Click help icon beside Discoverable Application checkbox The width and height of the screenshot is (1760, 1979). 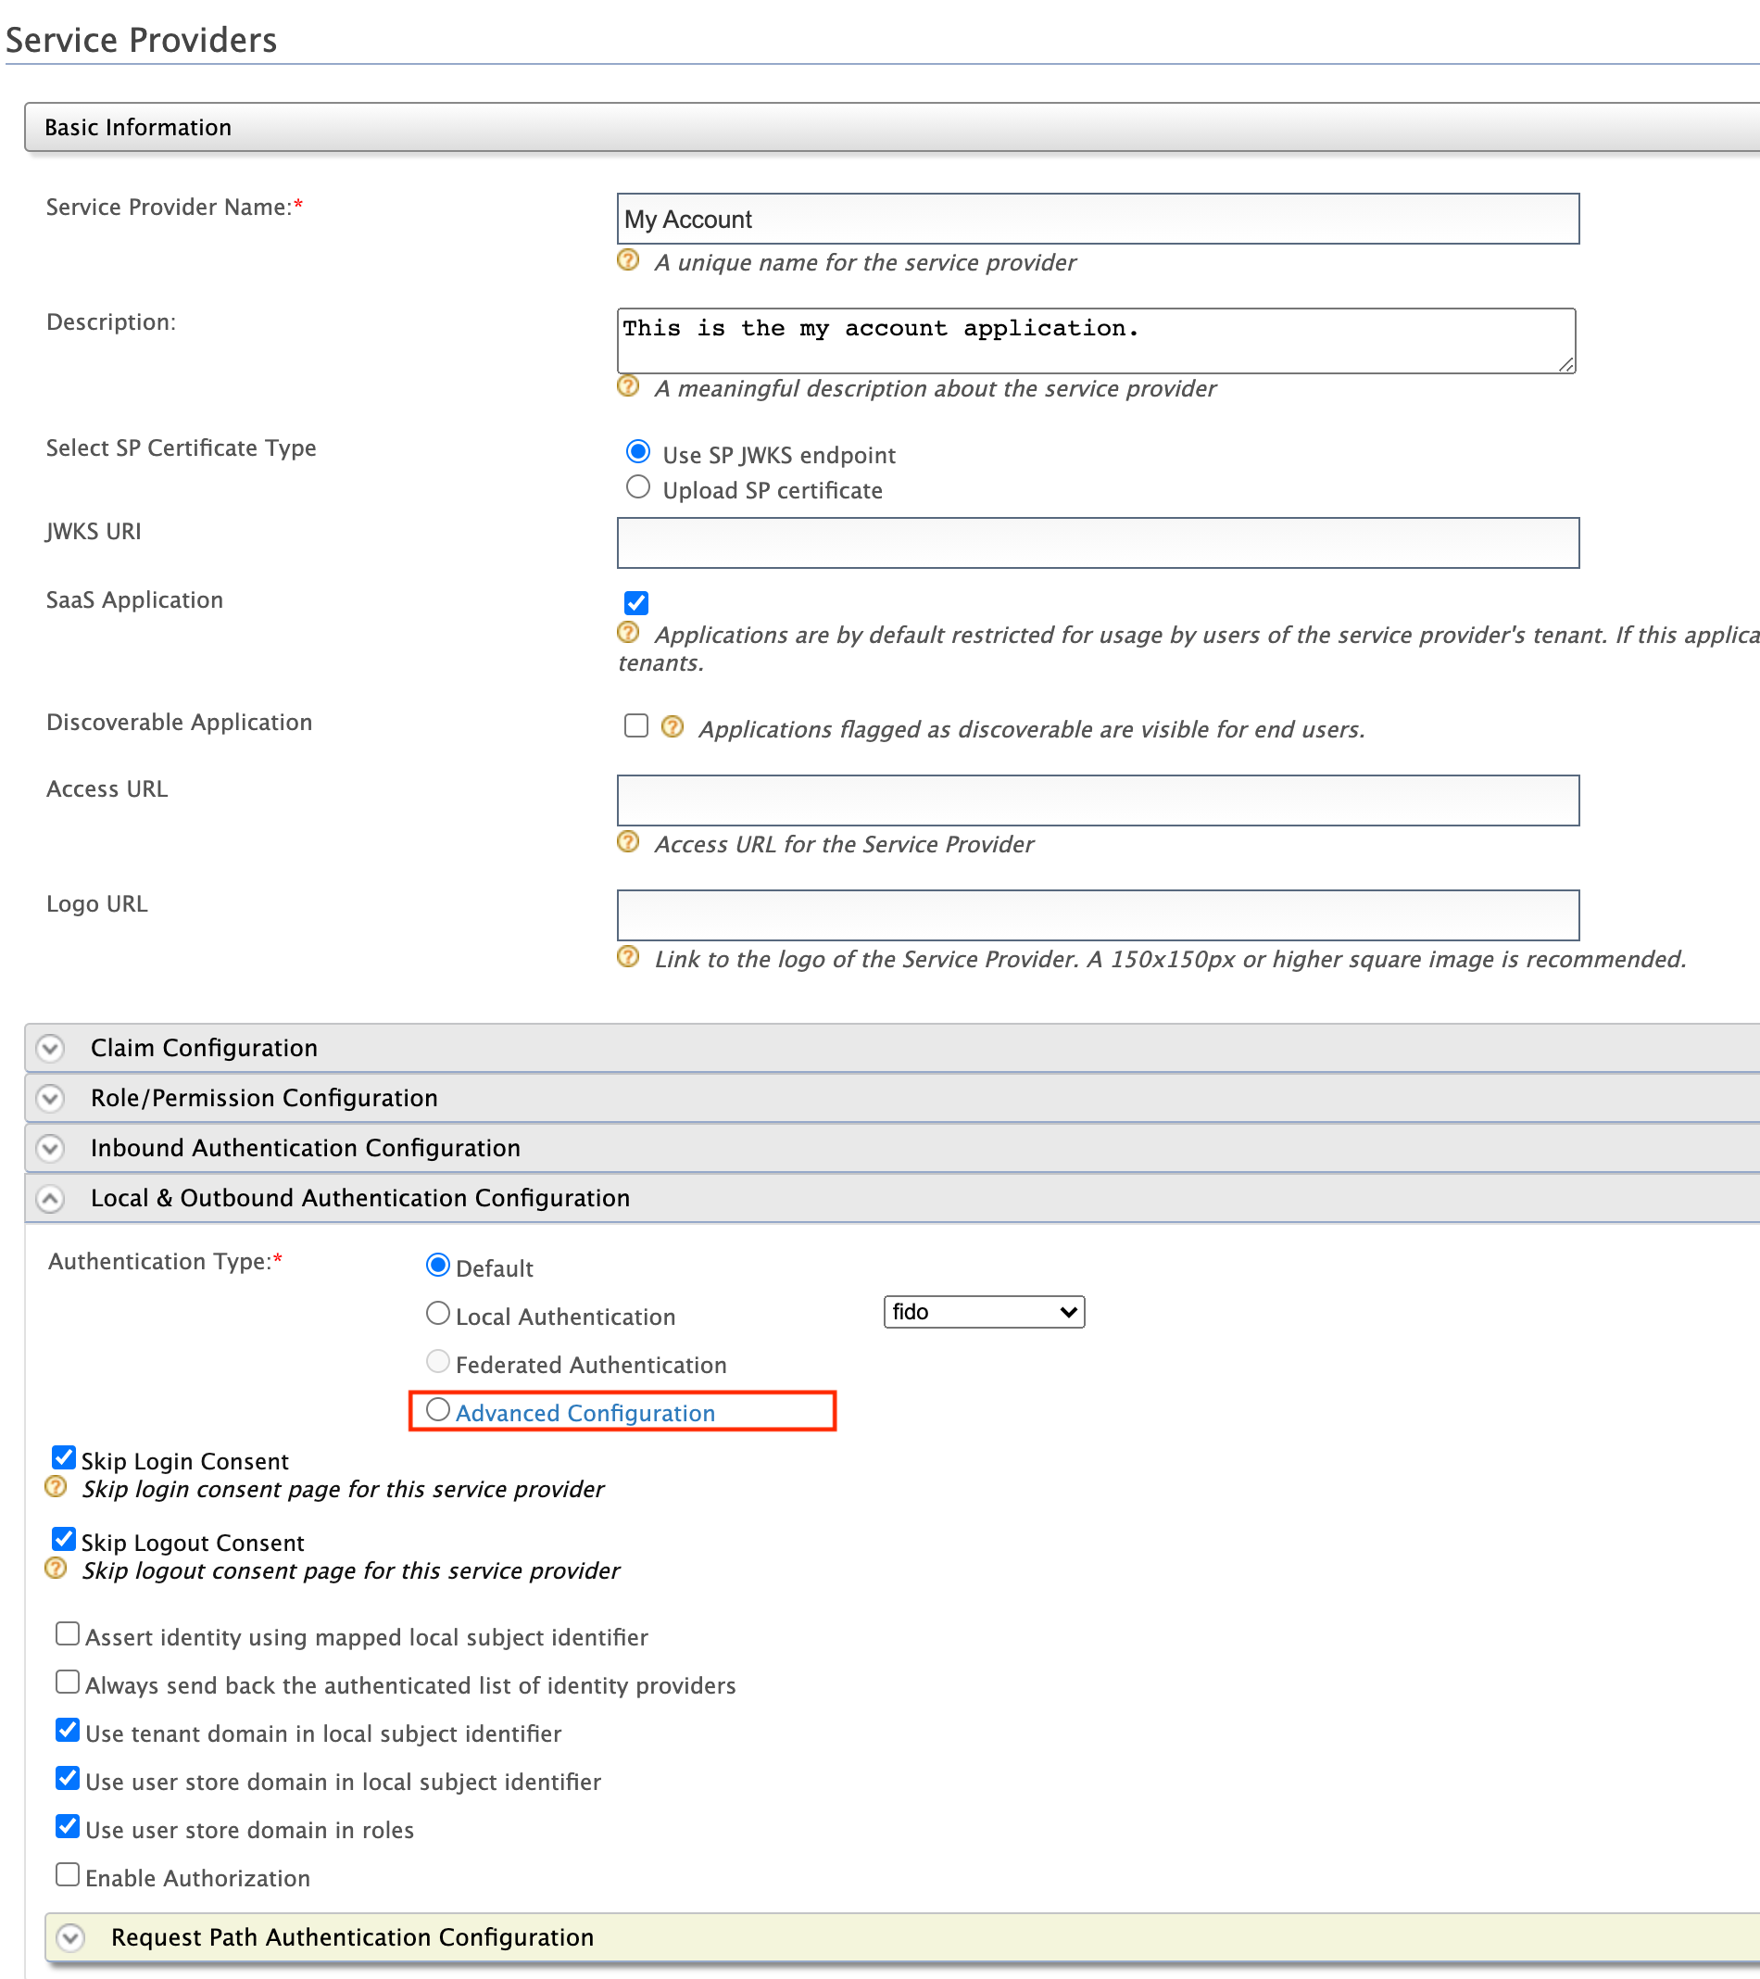pos(673,727)
